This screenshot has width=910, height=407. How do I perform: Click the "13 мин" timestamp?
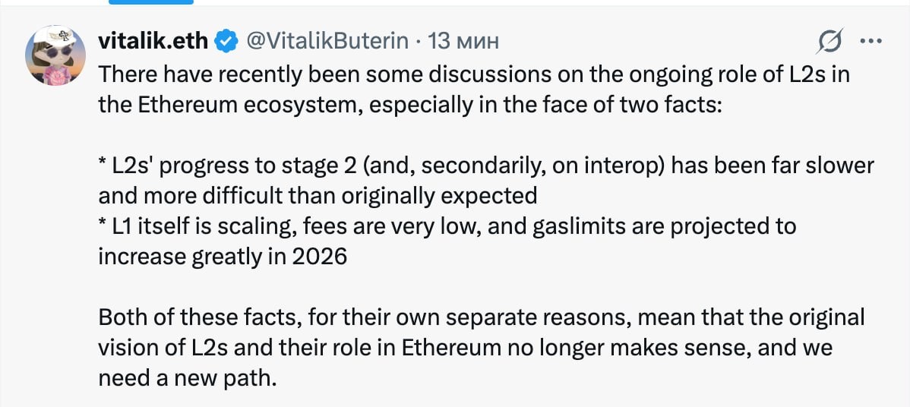point(463,41)
